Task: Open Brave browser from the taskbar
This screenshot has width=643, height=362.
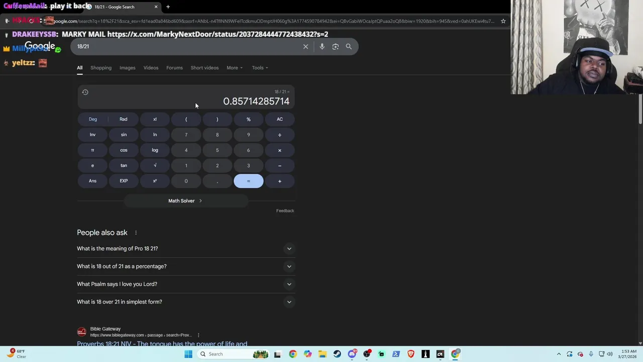Action: click(411, 354)
